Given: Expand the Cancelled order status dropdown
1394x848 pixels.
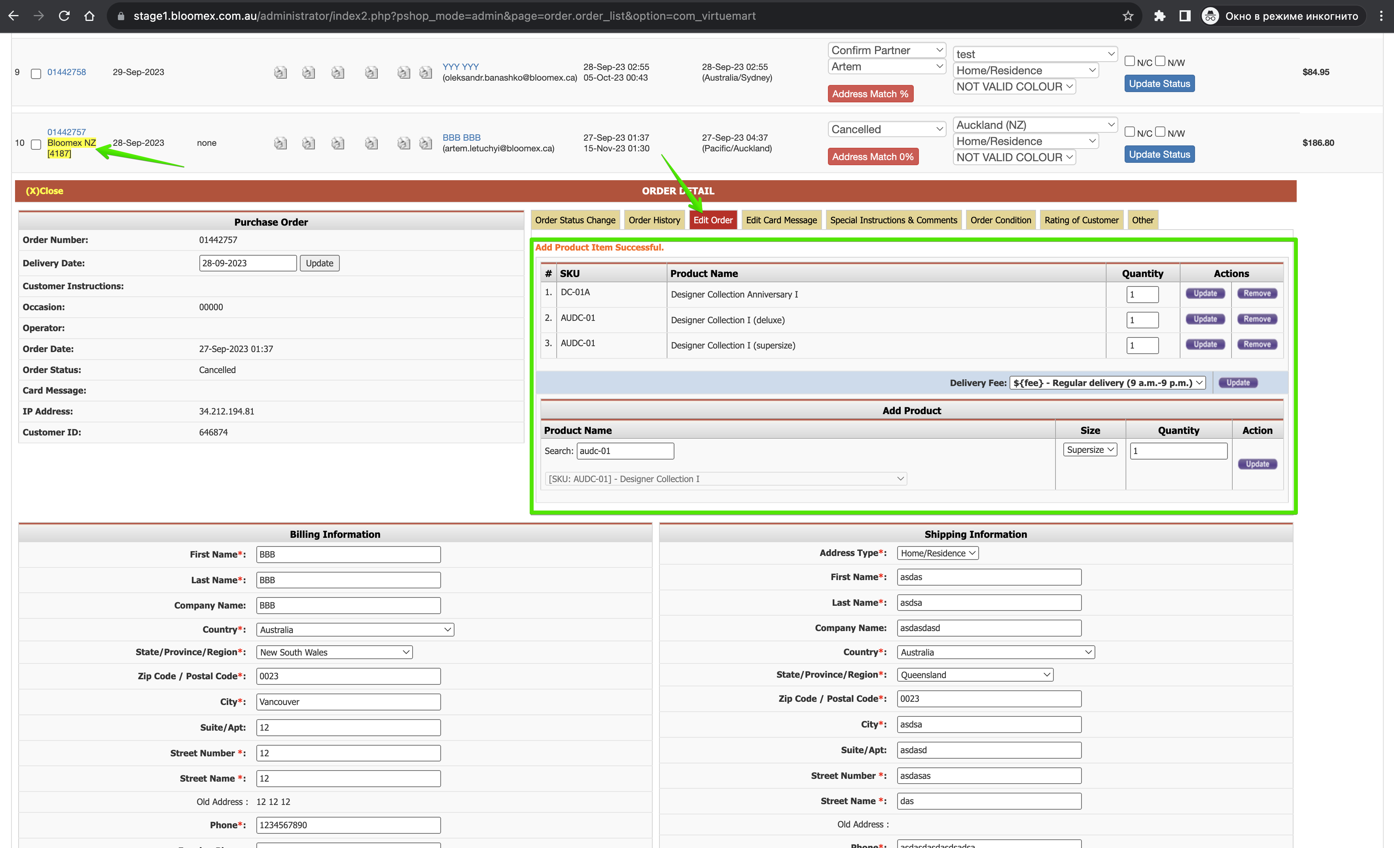Looking at the screenshot, I should click(886, 130).
